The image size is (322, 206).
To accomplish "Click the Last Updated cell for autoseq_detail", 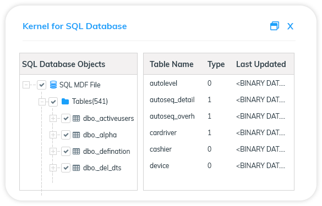I will (x=260, y=100).
